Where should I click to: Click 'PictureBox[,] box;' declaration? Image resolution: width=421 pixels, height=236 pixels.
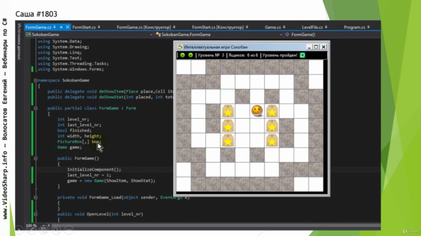(79, 142)
